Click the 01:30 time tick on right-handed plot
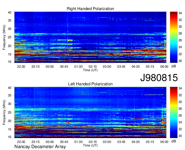The width and height of the screenshot is (185, 150). click(x=78, y=67)
